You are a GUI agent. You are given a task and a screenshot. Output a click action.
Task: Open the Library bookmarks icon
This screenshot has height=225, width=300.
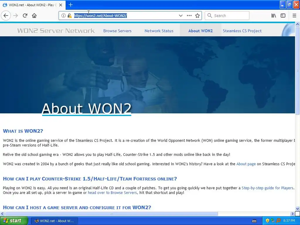click(x=274, y=16)
